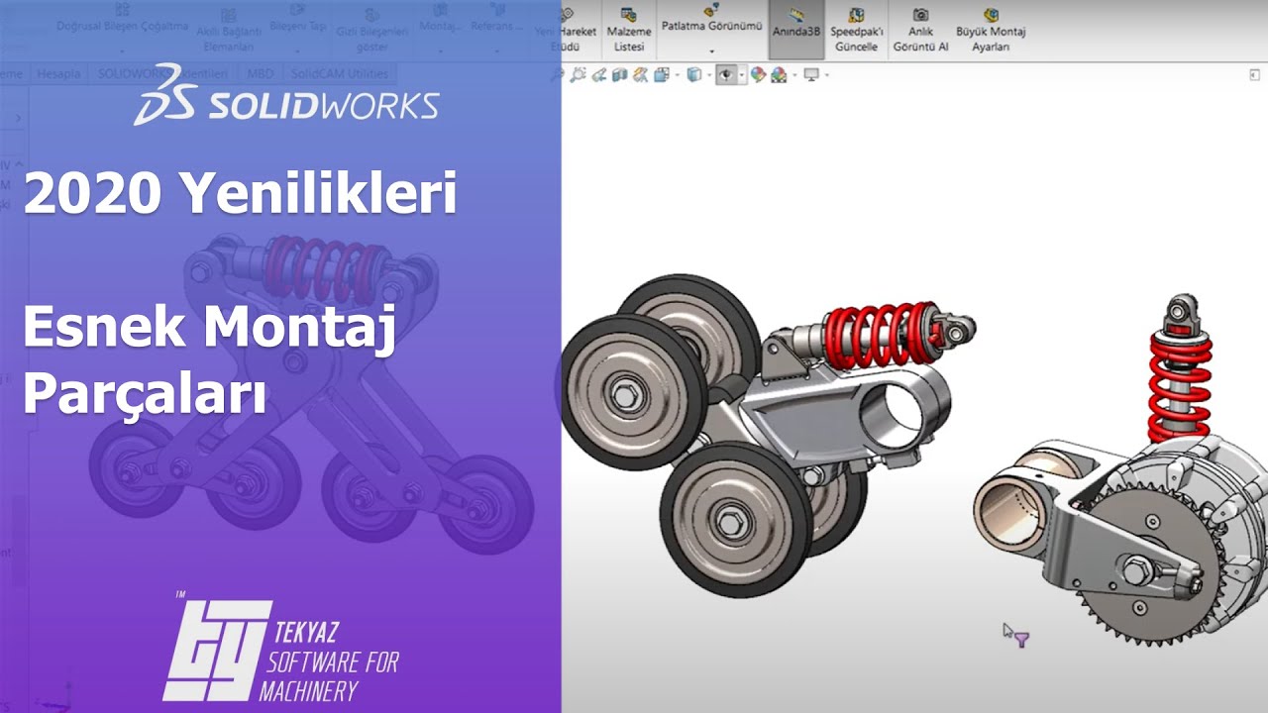Expand the Patlatma Görünümü dropdown arrow
Viewport: 1268px width, 713px height.
point(711,51)
